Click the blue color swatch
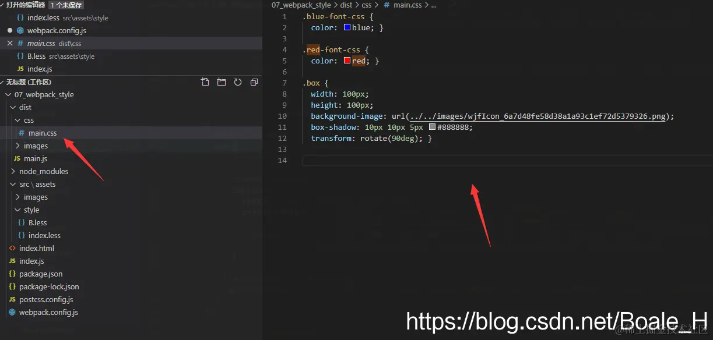Viewport: 713px width, 340px height. (347, 27)
